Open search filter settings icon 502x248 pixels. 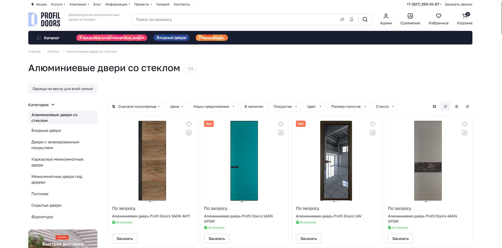pos(342,19)
